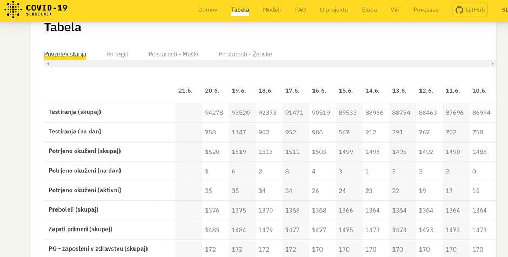Click the horizontal scrollbar track above table
This screenshot has width=508, height=257.
[x=270, y=64]
